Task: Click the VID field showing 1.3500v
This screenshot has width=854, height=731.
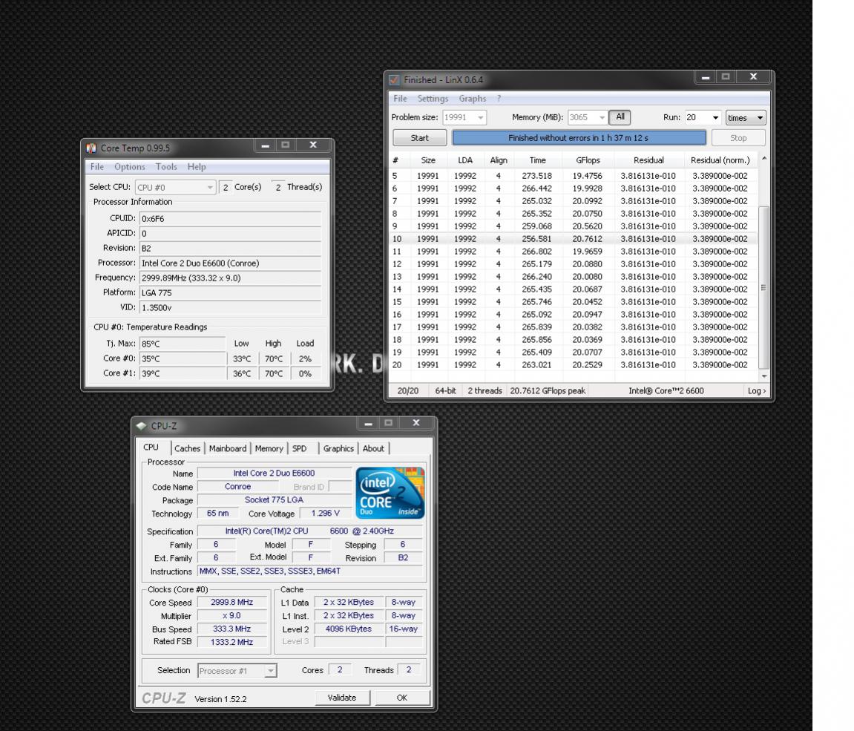Action: click(x=231, y=308)
